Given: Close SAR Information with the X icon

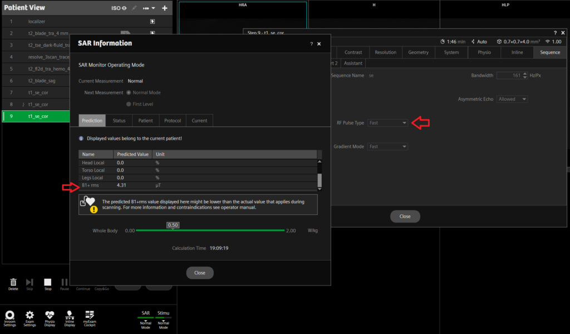Looking at the screenshot, I should click(319, 44).
